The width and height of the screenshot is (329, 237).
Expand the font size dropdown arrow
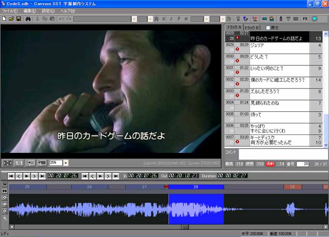pyautogui.click(x=150, y=19)
